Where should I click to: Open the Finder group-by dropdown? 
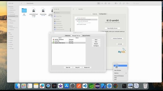[x=116, y=3]
